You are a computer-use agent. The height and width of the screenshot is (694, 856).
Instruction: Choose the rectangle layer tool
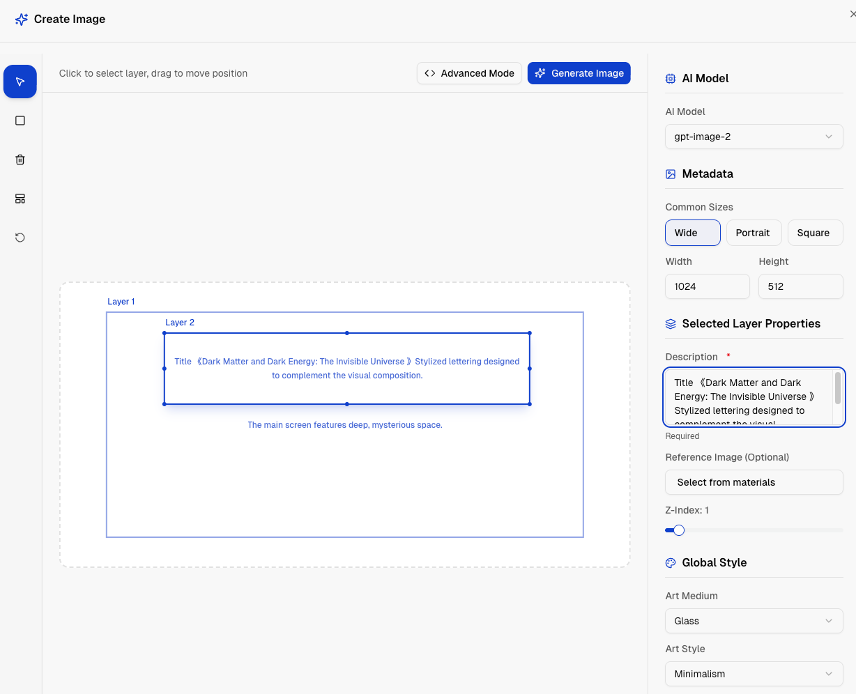tap(20, 121)
